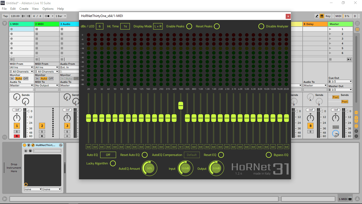Toggle Sends section S icon

coord(356,117)
